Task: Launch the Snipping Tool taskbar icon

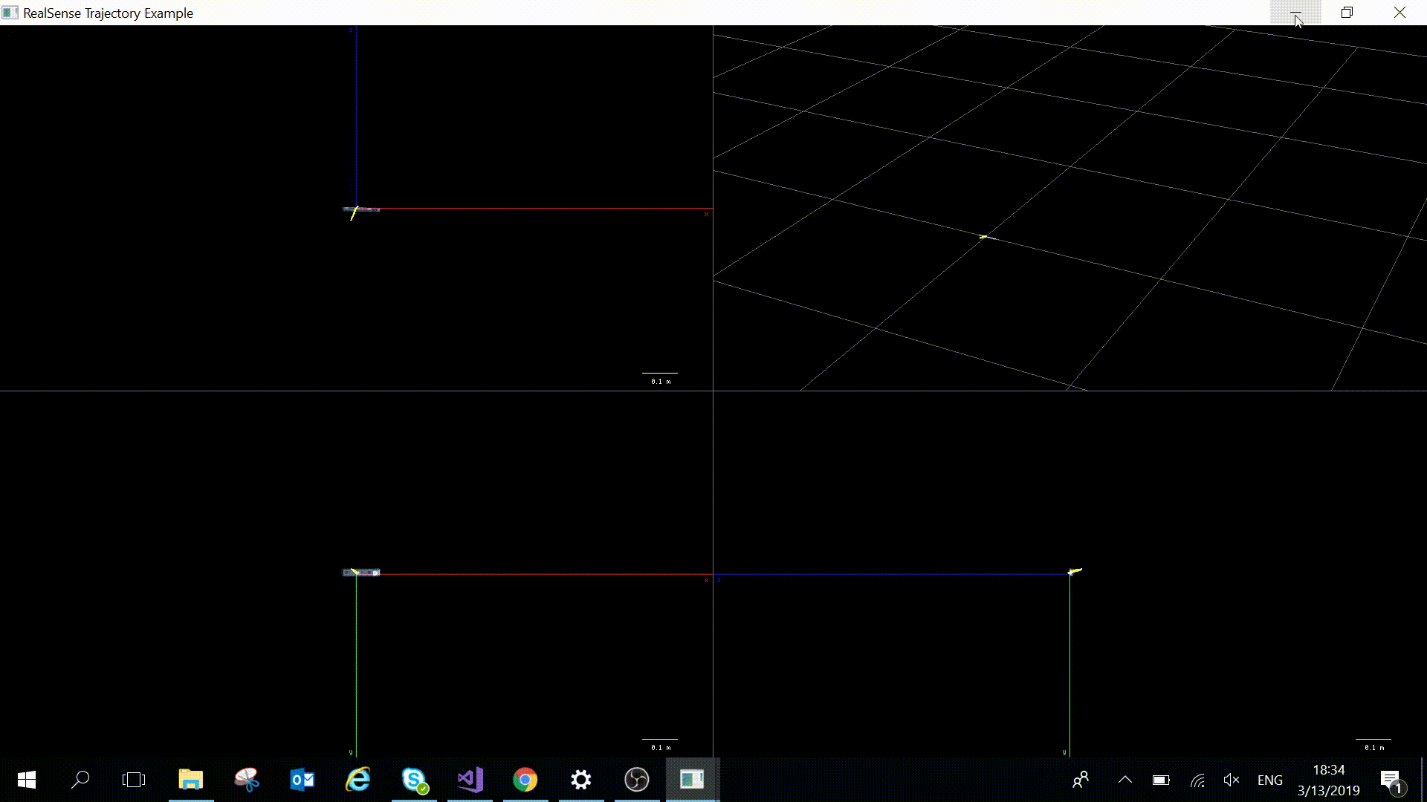Action: click(247, 780)
